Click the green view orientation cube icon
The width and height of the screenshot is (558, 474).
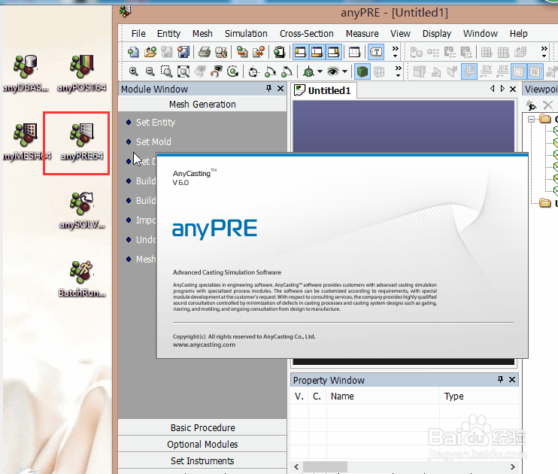tap(308, 71)
